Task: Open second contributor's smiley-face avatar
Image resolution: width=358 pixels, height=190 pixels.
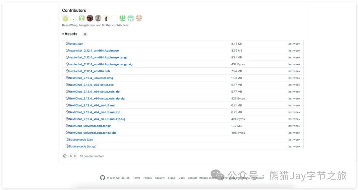Action: 74,18
